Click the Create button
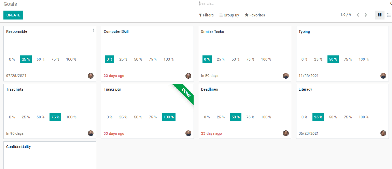The width and height of the screenshot is (392, 169). click(13, 15)
